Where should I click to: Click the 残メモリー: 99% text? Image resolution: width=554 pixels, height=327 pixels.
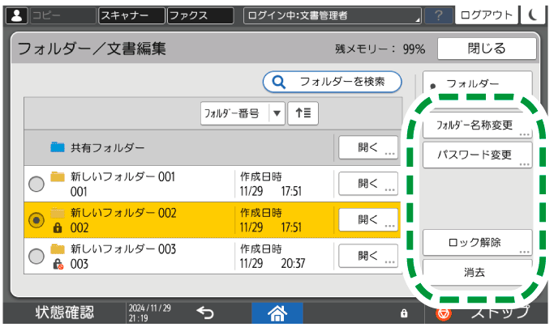(x=380, y=49)
